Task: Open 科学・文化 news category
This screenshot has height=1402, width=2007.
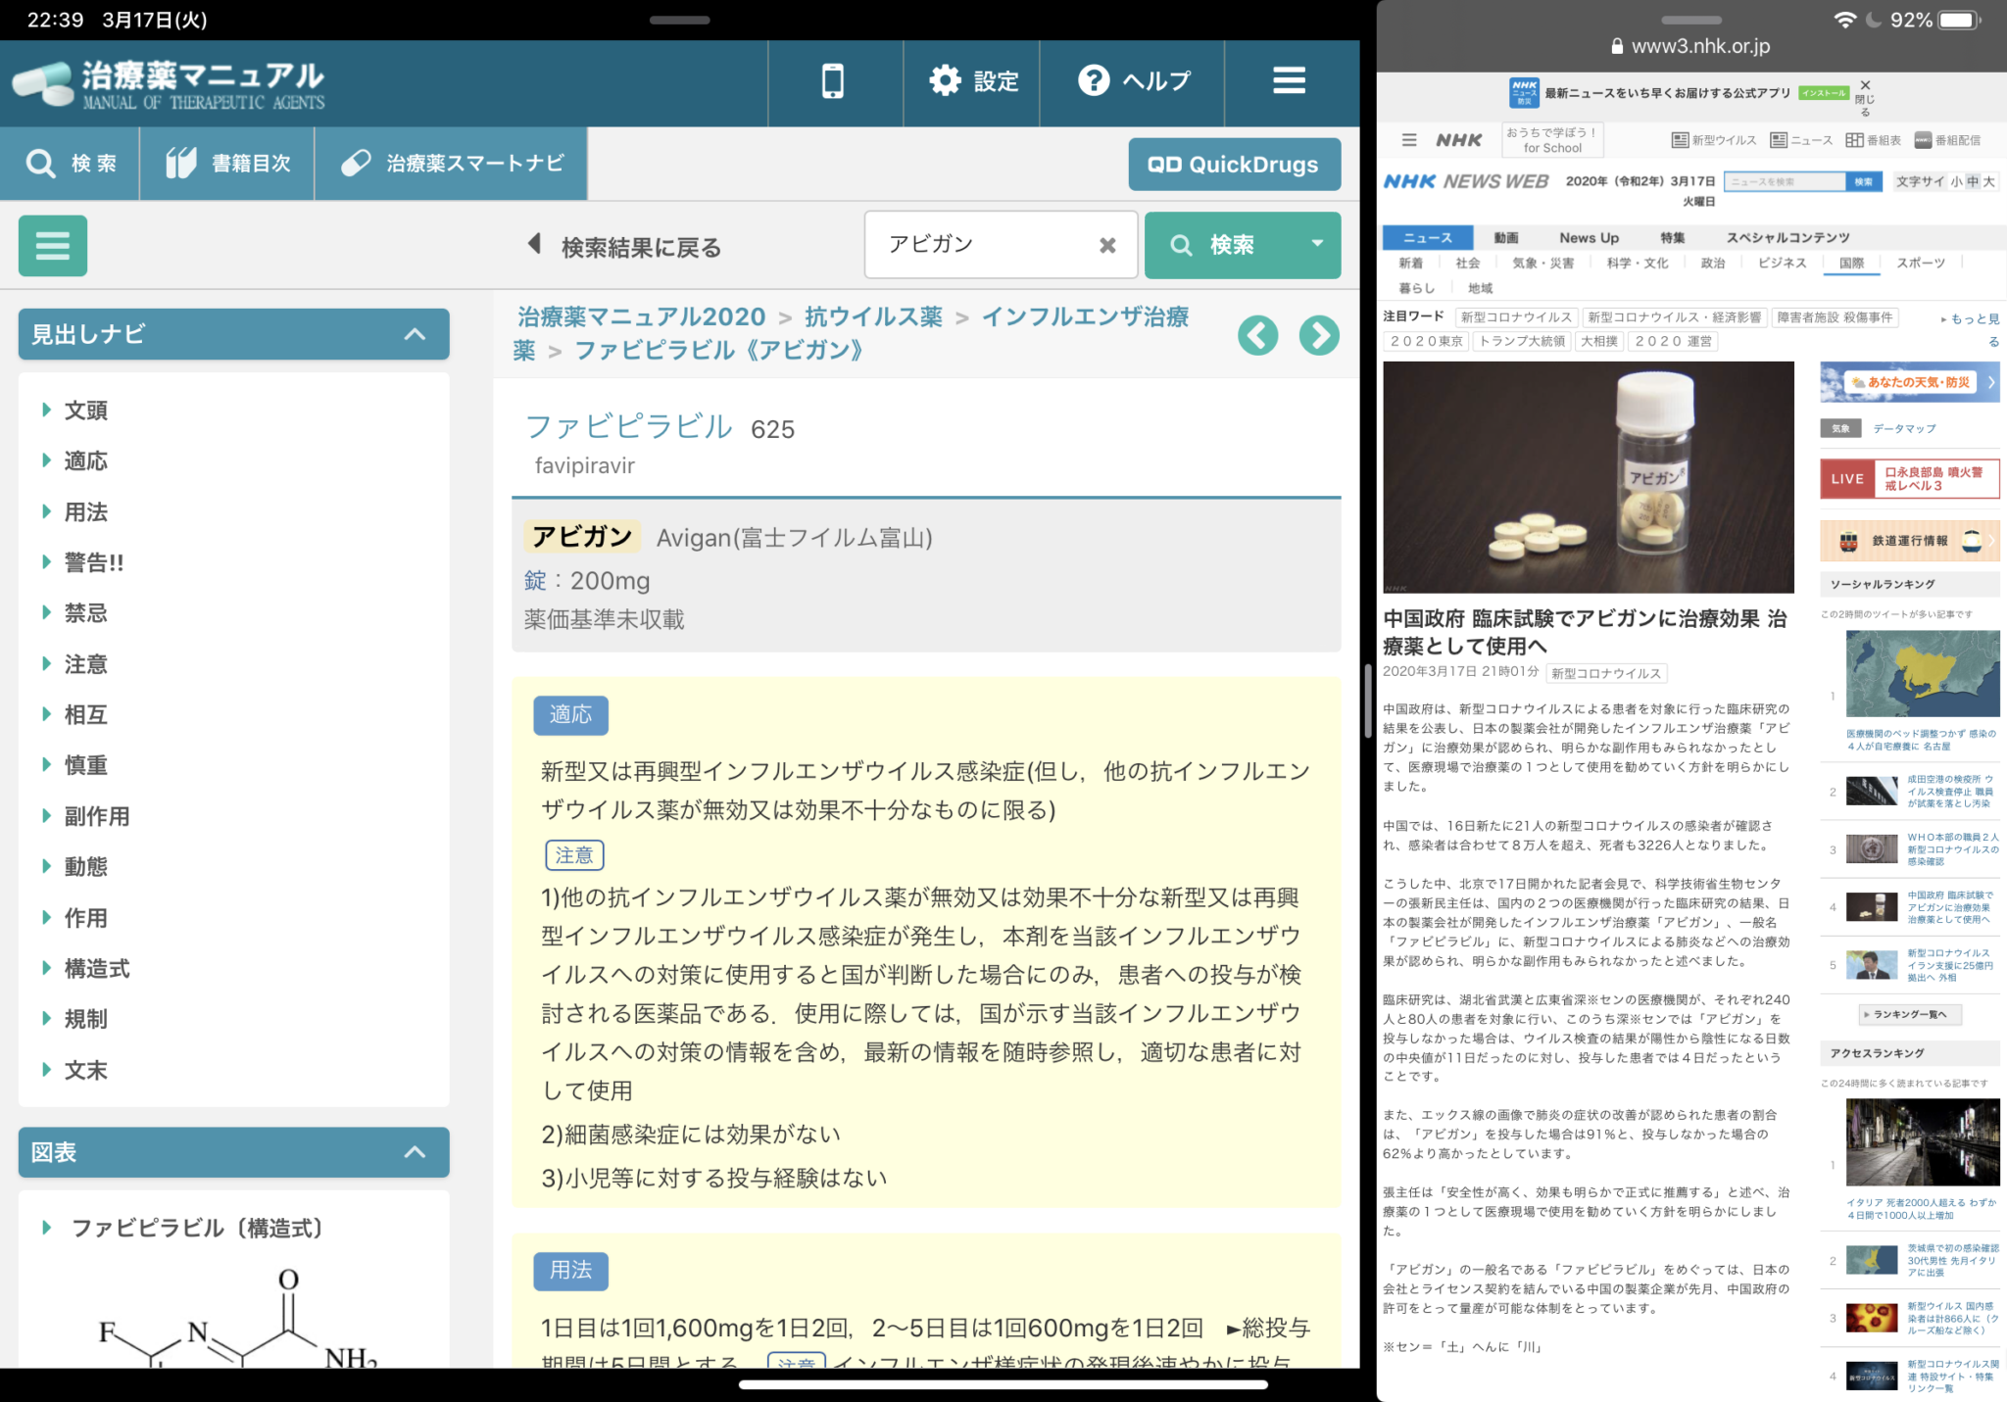Action: (x=1637, y=263)
